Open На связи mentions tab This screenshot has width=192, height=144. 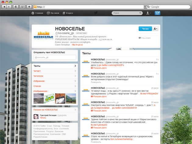(53, 13)
